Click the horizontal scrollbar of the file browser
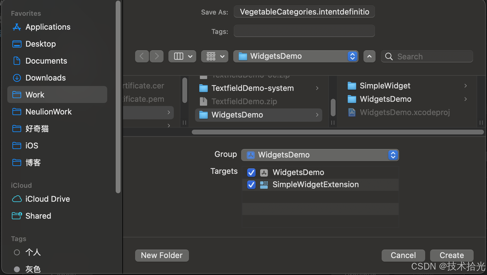Image resolution: width=487 pixels, height=275 pixels. click(x=337, y=132)
